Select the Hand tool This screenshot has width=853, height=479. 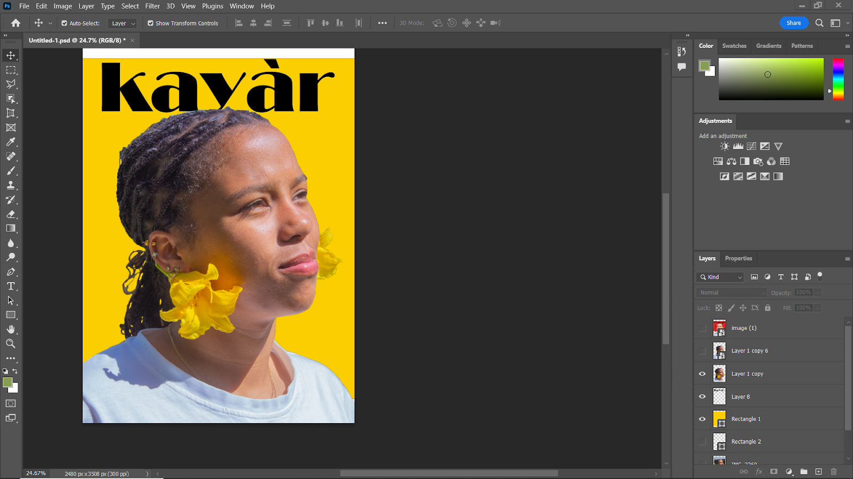pyautogui.click(x=11, y=329)
